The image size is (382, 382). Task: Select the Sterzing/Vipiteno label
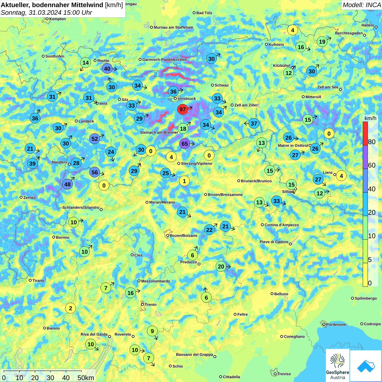pos(196,163)
